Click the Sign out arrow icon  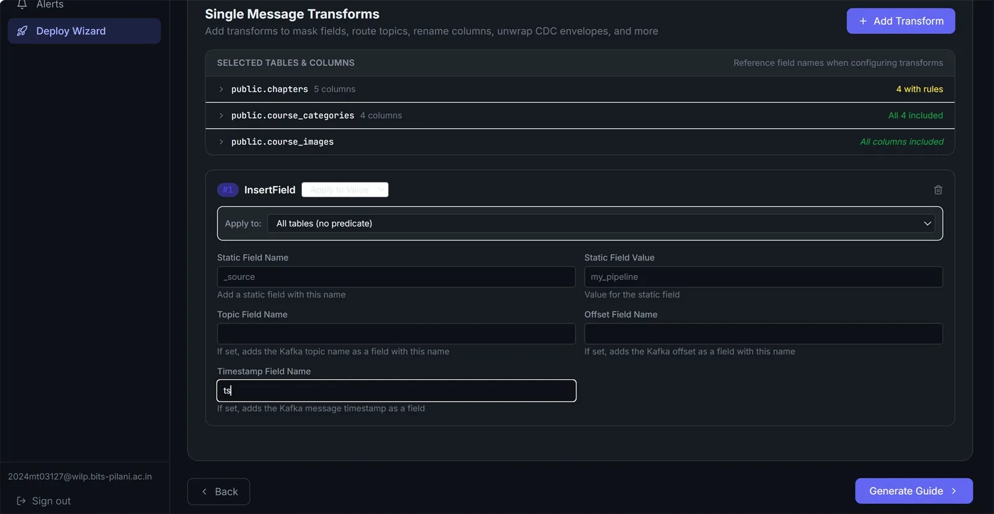click(21, 501)
